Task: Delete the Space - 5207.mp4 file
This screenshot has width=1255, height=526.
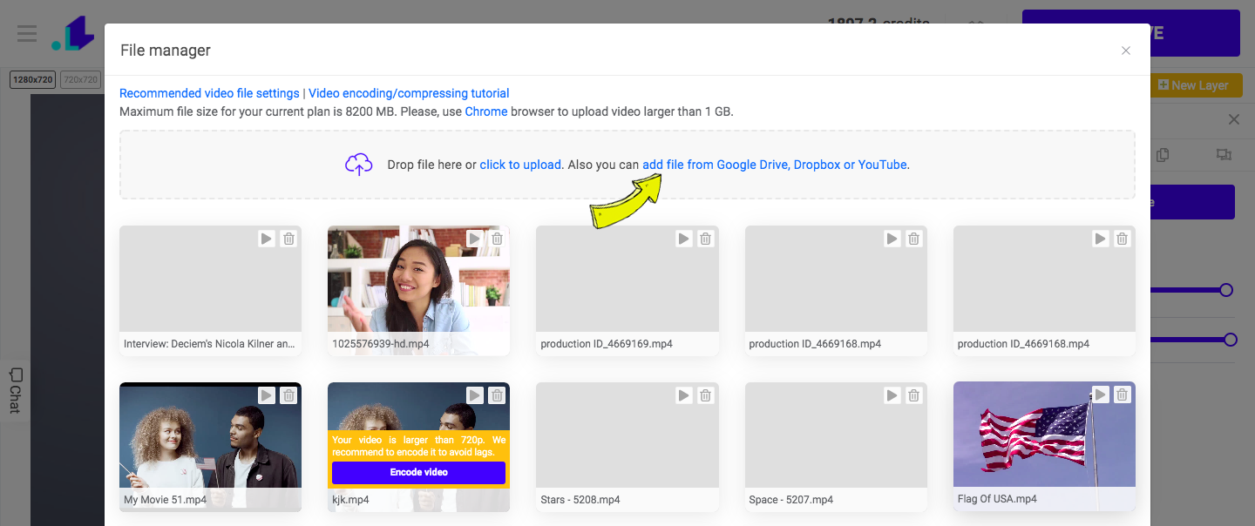Action: tap(913, 395)
